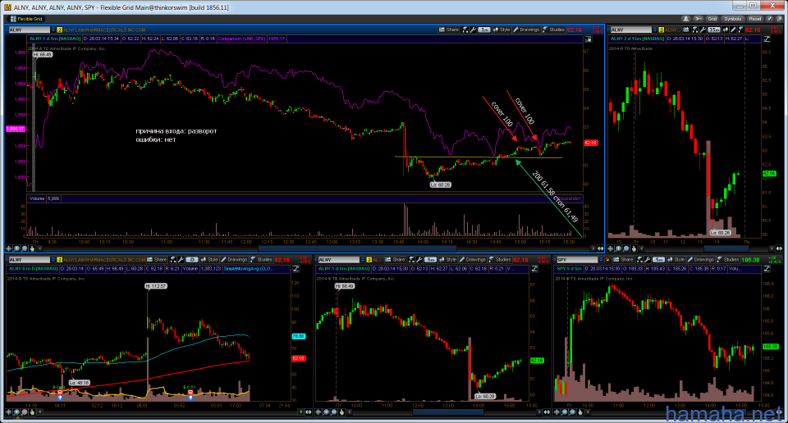Open Studies menu in the main 1m chart
This screenshot has height=423, width=788.
[553, 30]
